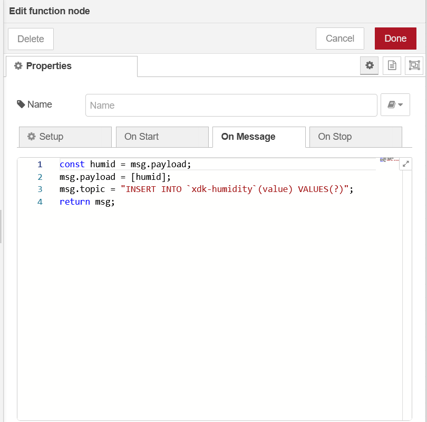The image size is (427, 422).
Task: Select the On Message tab
Action: click(258, 137)
